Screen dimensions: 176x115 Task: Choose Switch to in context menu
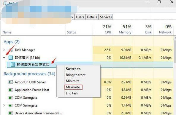[73, 69]
